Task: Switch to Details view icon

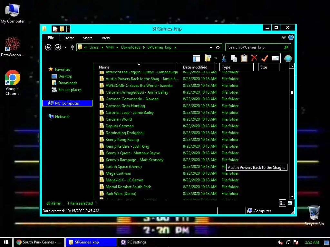Action: pos(283,203)
